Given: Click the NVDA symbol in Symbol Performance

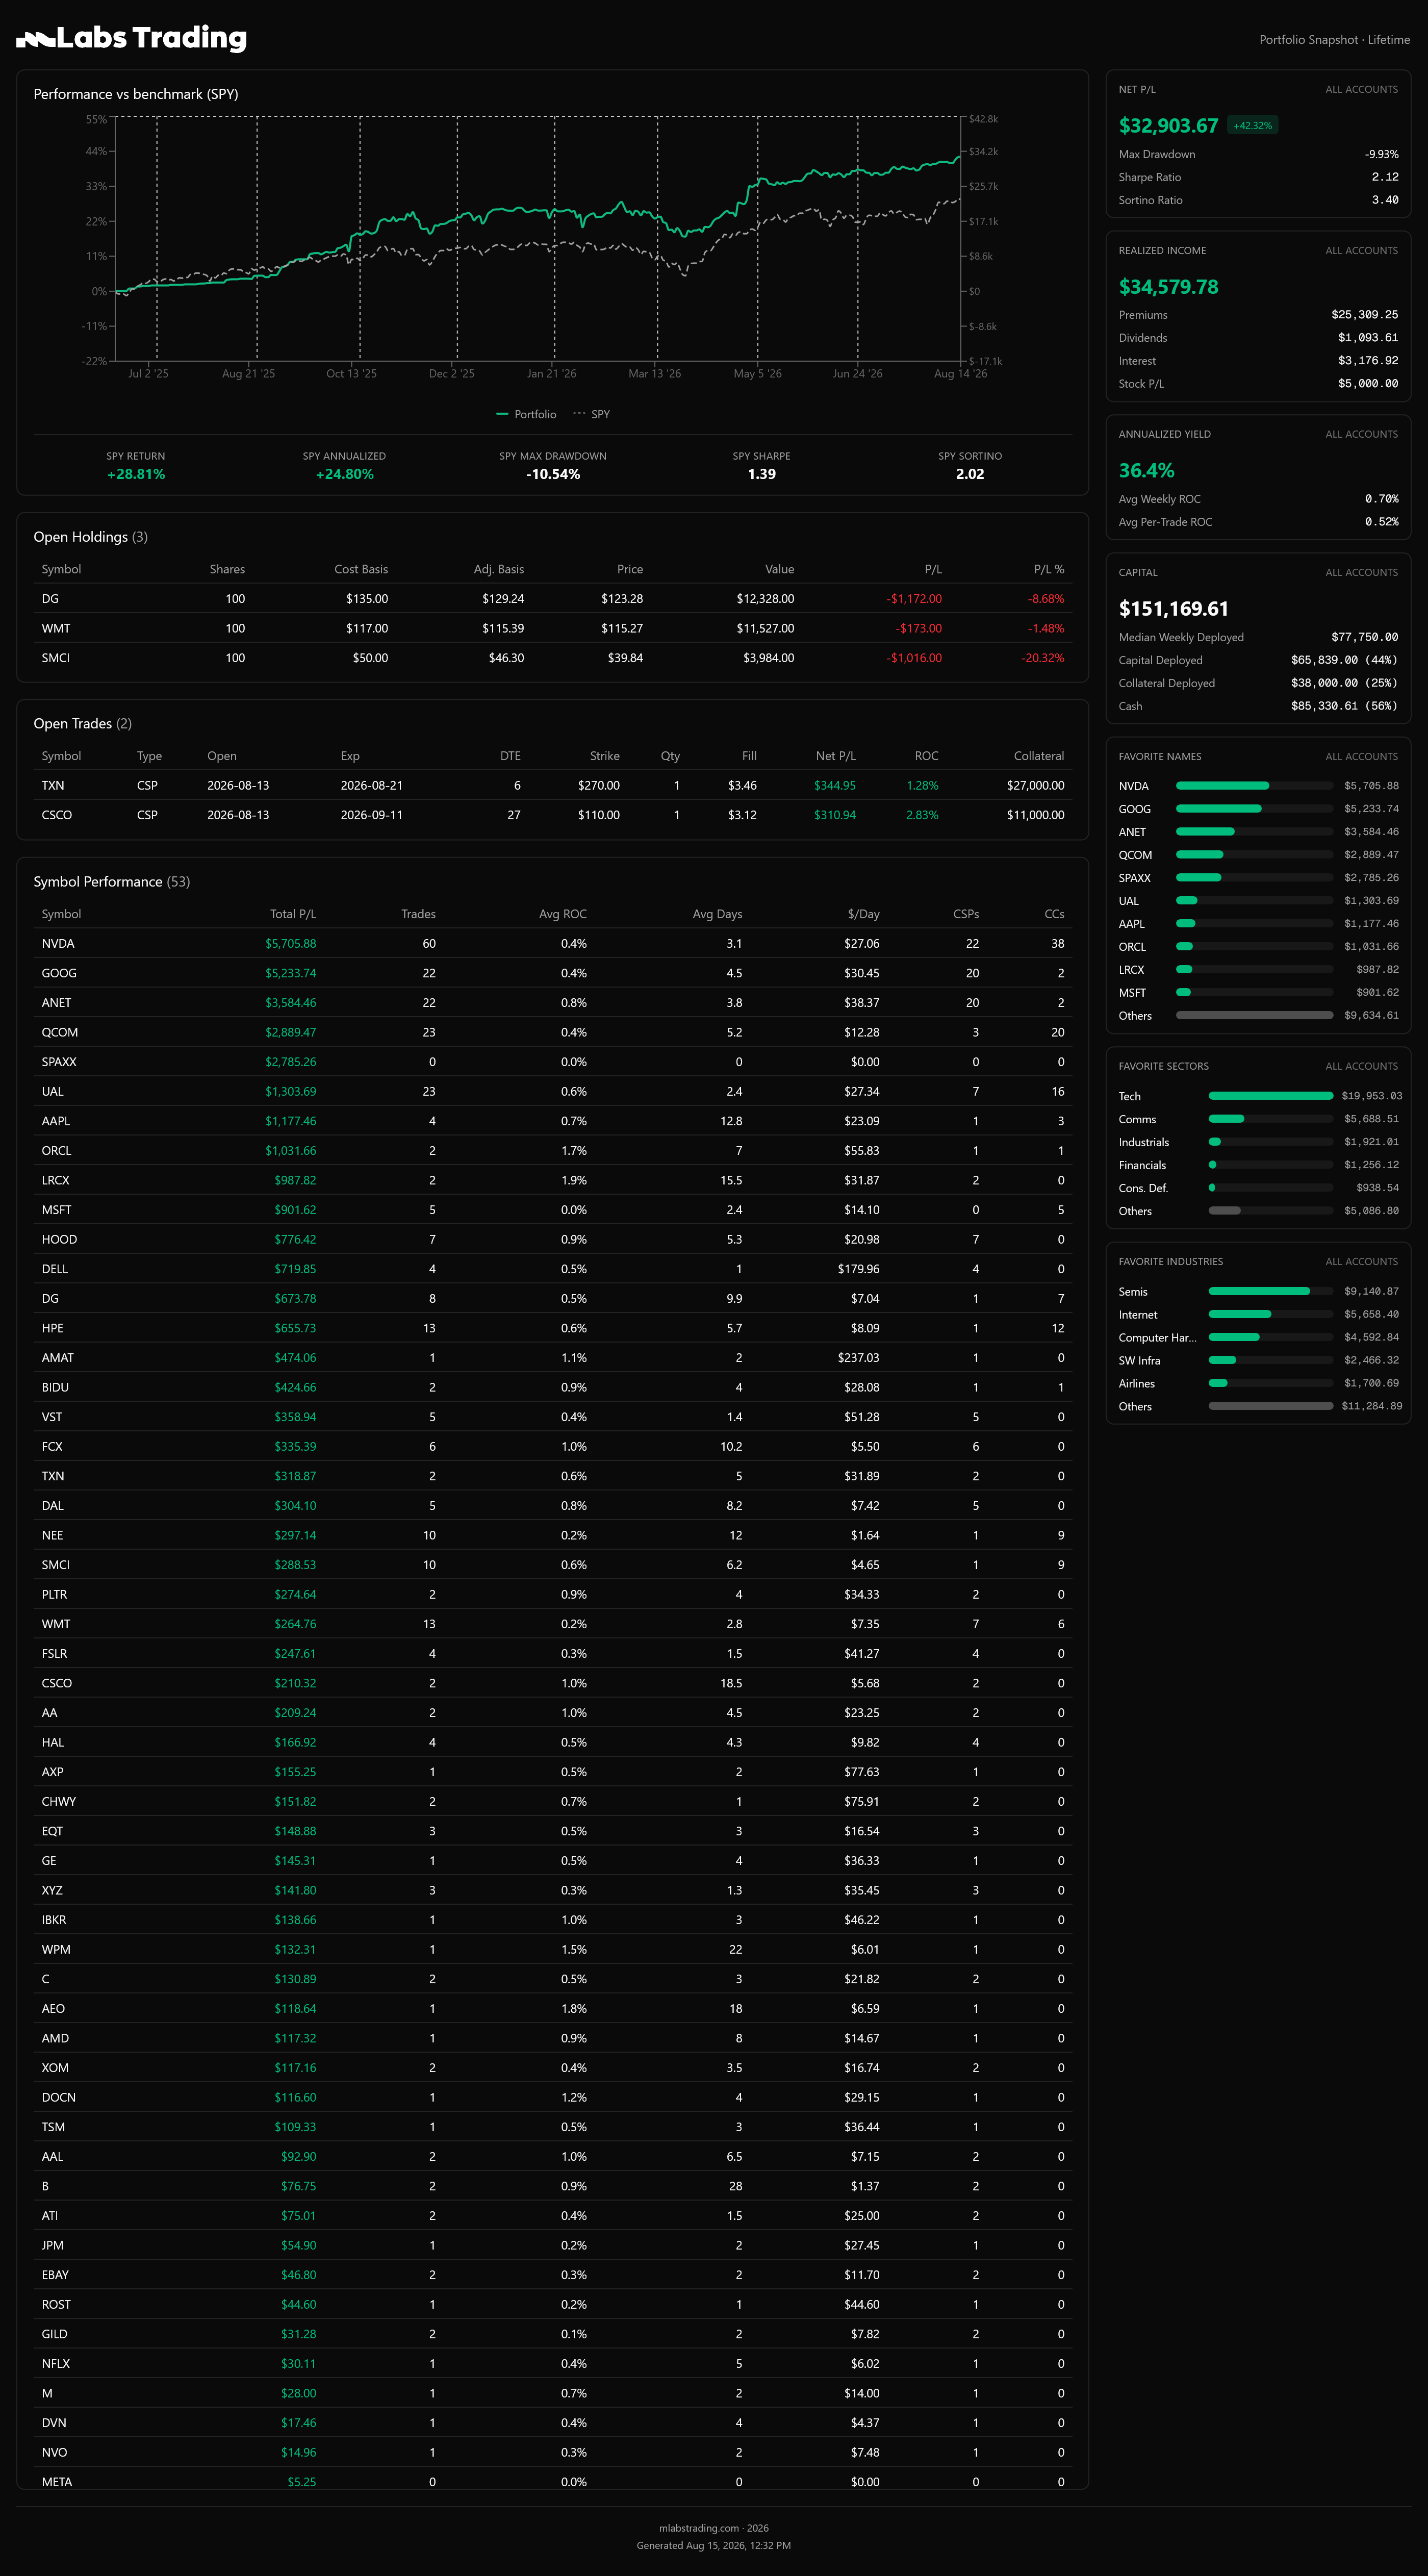Looking at the screenshot, I should (x=58, y=944).
